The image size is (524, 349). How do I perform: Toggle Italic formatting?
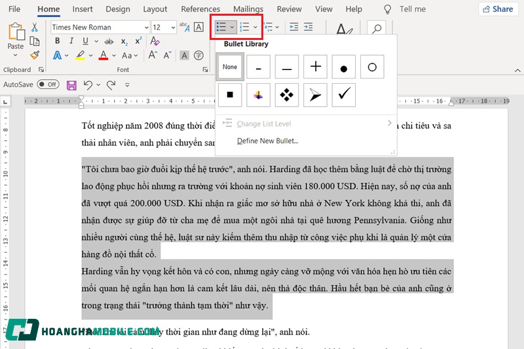[71, 41]
